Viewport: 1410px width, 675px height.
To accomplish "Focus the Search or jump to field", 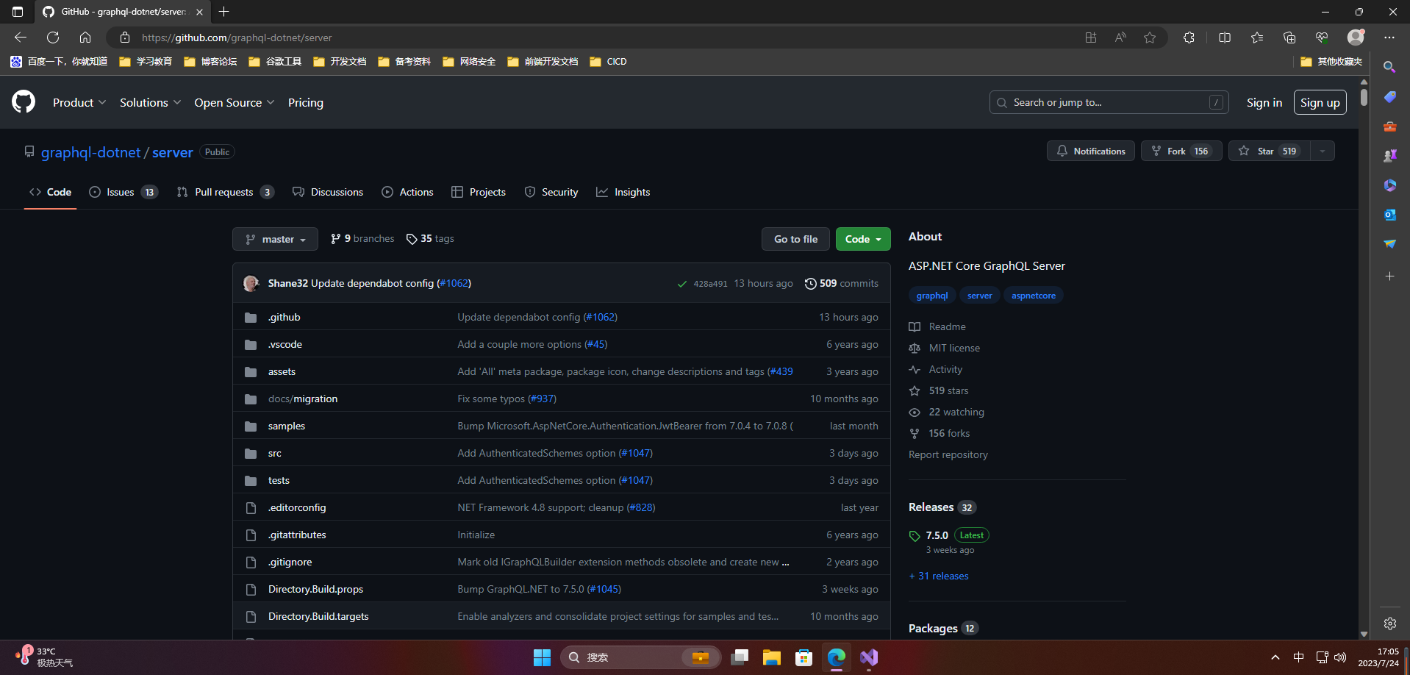I will click(1109, 102).
